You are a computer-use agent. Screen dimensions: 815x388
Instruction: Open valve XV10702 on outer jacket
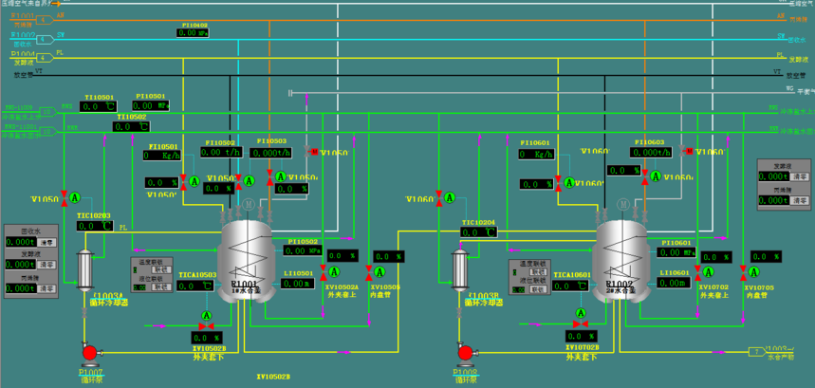click(x=698, y=271)
